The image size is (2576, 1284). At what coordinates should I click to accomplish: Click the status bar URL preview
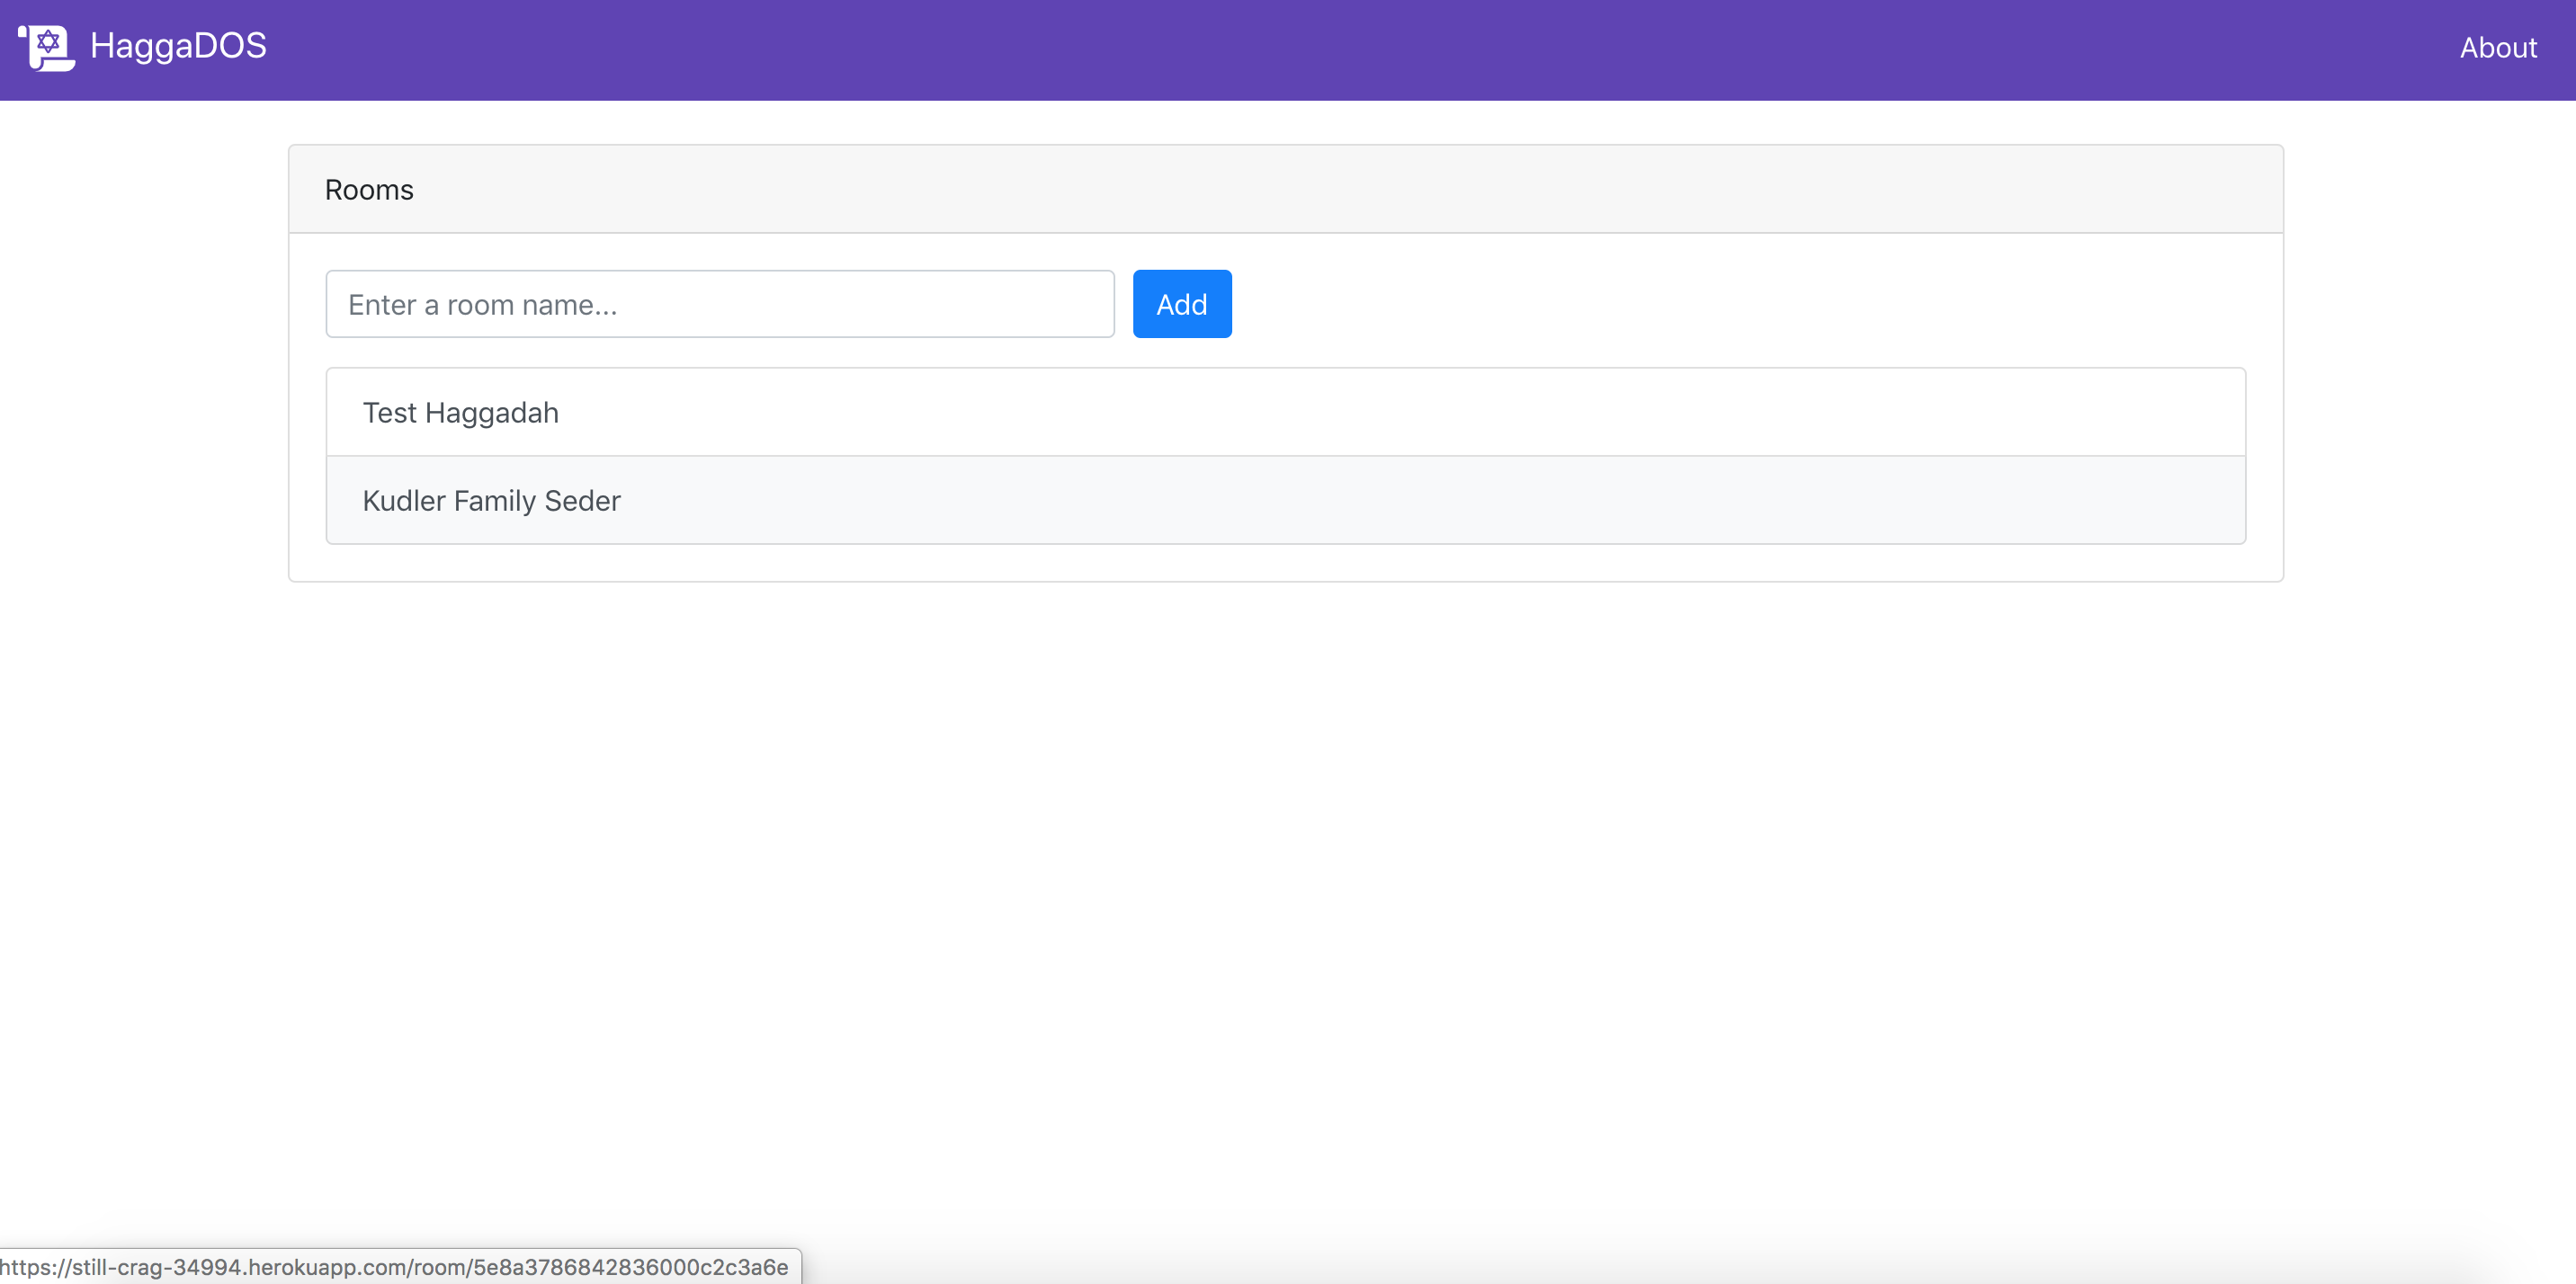tap(395, 1267)
